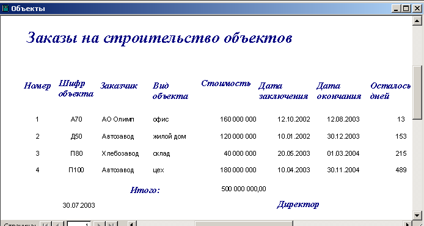Click the Осталось дней column header
Image resolution: width=424 pixels, height=226 pixels.
tap(390, 91)
